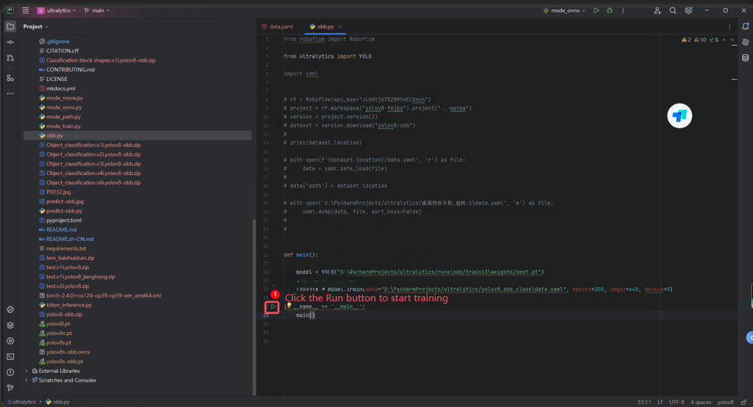Open the Python Packages tool window

click(11, 325)
